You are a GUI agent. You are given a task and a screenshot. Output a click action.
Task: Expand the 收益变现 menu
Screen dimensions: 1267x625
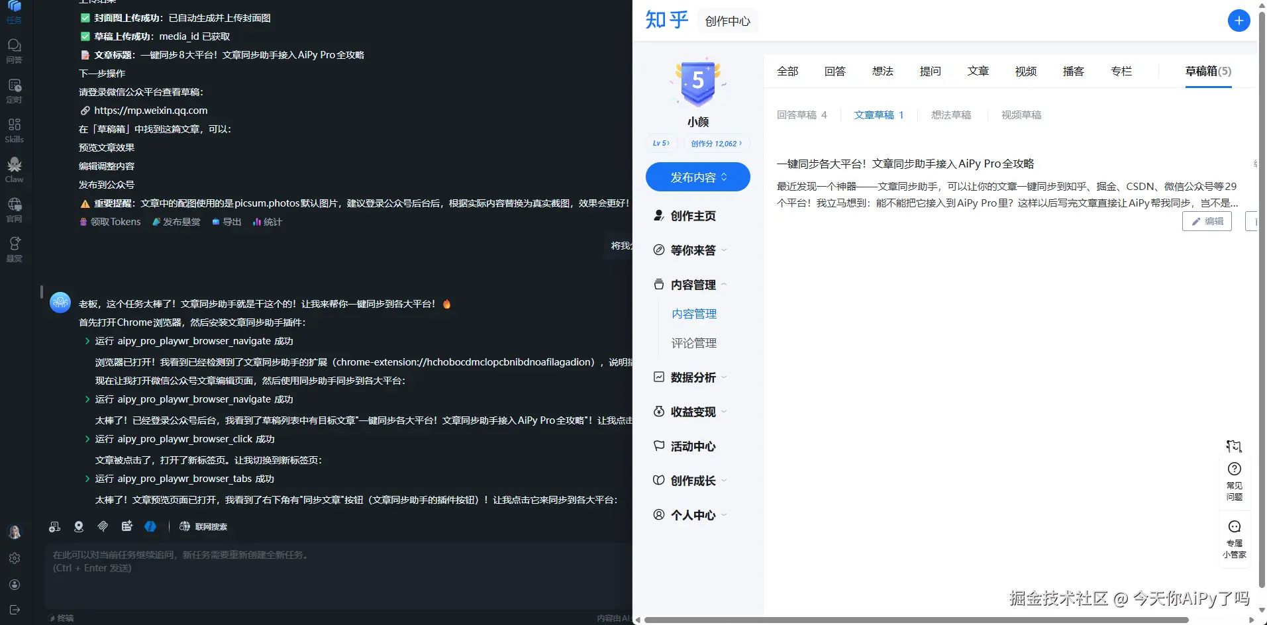(690, 412)
